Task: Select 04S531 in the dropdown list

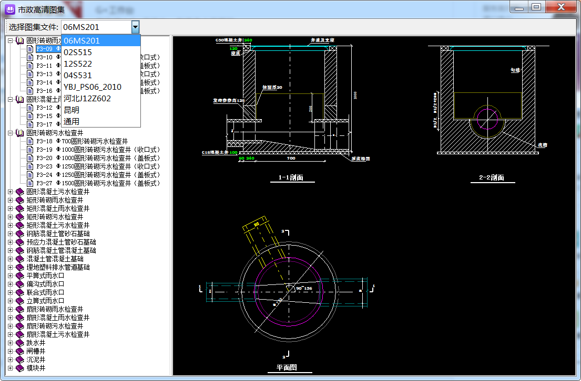Action: tap(101, 75)
